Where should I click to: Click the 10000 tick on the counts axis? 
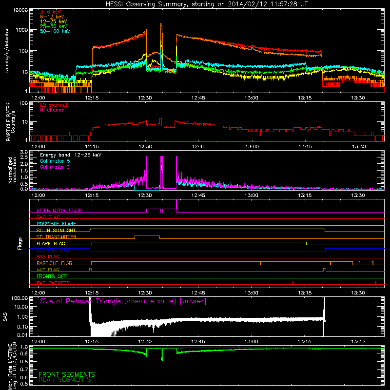click(20, 10)
